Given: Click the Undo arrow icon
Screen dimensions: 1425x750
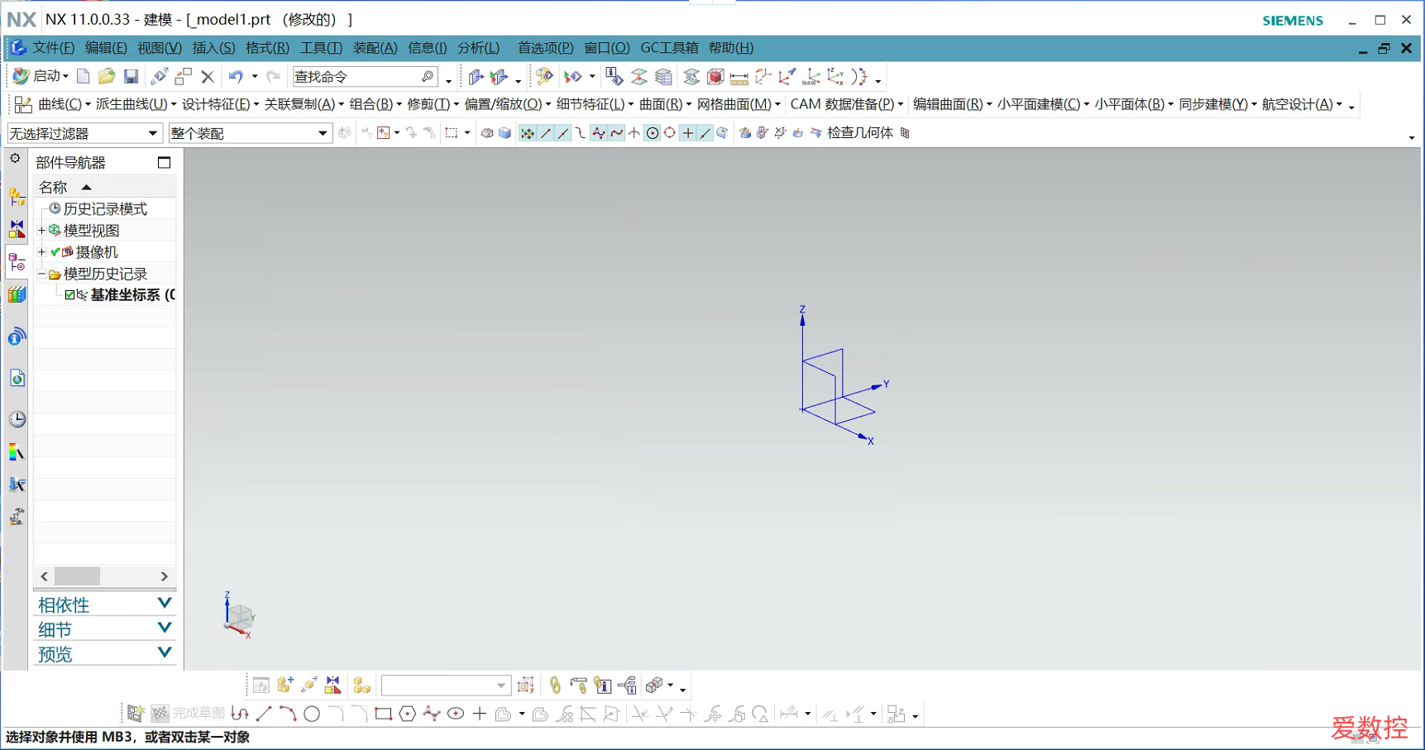Looking at the screenshot, I should pos(236,77).
